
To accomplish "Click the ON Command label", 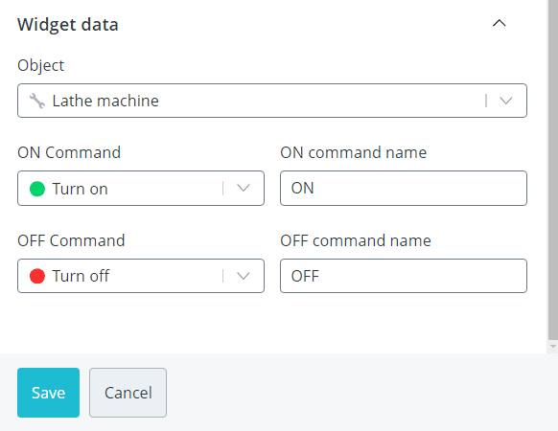I will click(69, 152).
